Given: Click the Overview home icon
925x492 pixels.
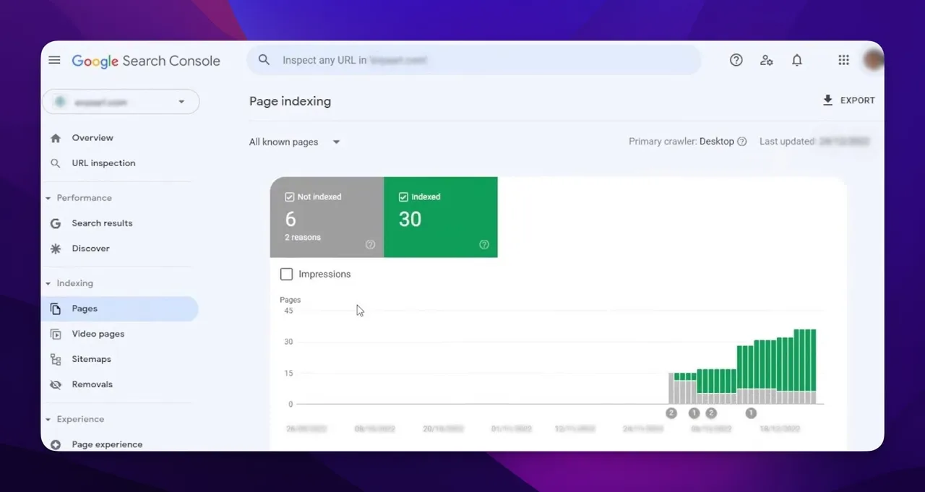Looking at the screenshot, I should coord(56,138).
